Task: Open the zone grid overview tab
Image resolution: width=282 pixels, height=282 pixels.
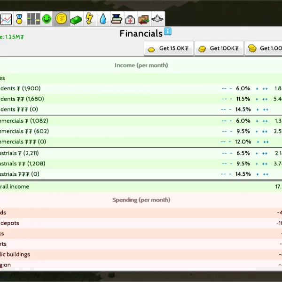Action: click(33, 19)
